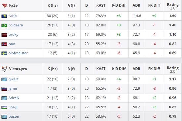Screen dimensions: 182x121
Task: Click the KAST header in Virtus.pro table
Action: 101,69
